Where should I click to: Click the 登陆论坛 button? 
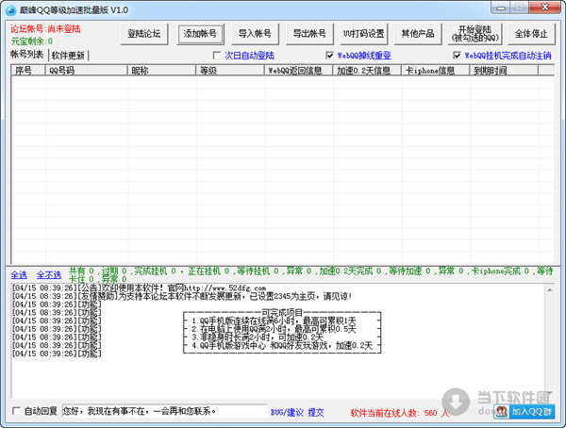click(x=144, y=34)
